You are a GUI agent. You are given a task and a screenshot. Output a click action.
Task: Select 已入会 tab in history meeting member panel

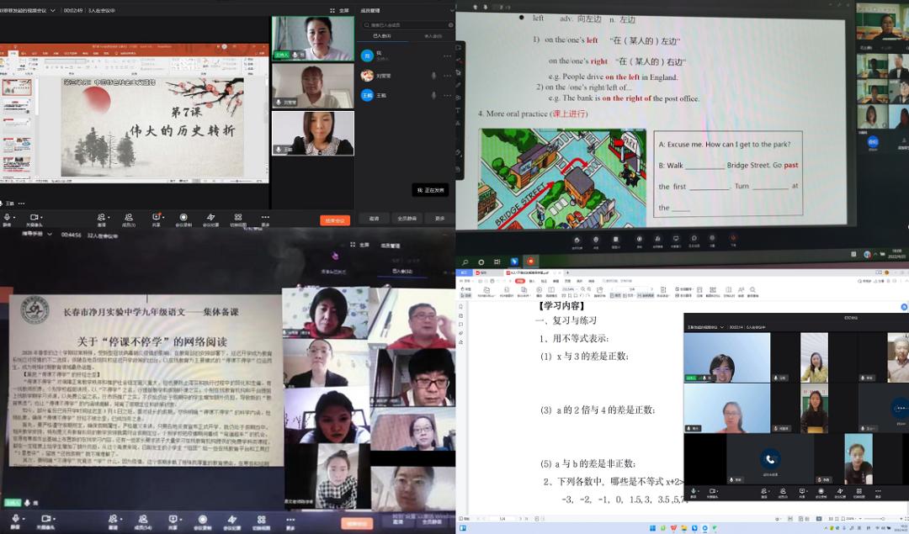(x=381, y=36)
